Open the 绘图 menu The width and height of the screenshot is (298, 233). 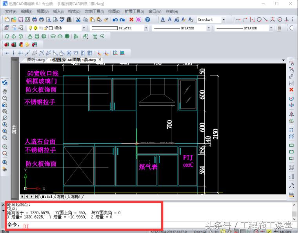(114, 11)
